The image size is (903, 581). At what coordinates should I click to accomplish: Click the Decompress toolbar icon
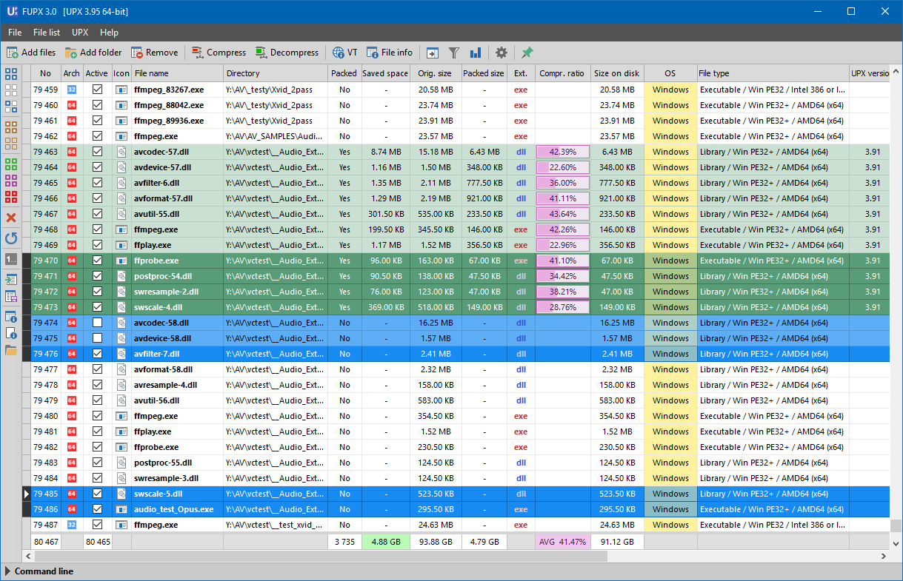point(287,53)
